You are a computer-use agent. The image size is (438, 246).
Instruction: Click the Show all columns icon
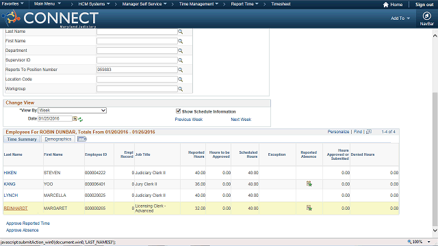82,139
